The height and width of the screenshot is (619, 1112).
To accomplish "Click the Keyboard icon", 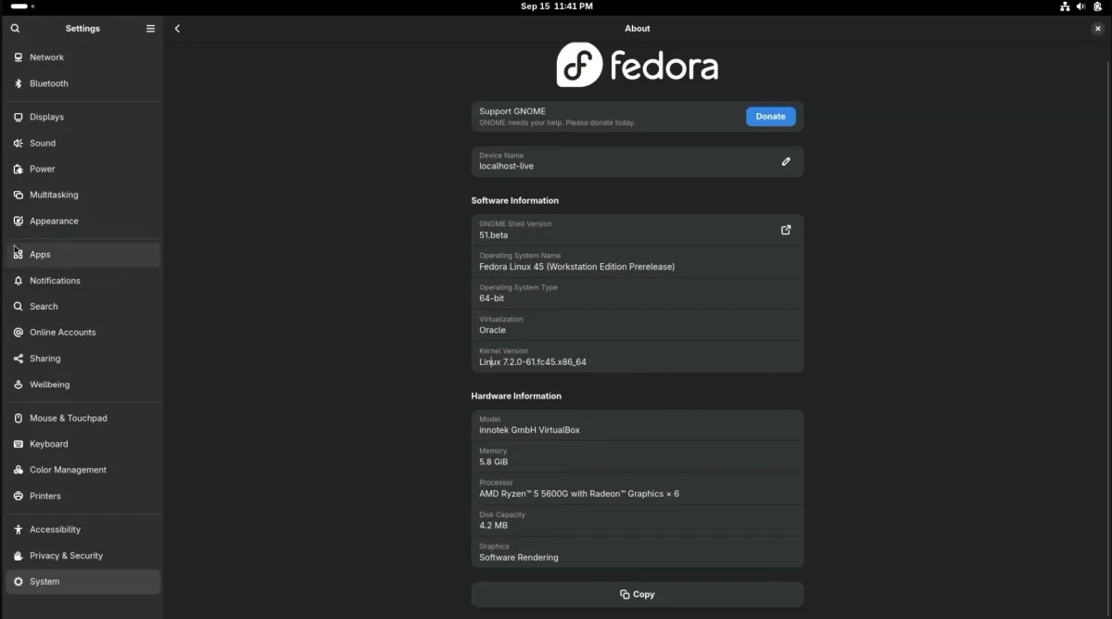I will 19,444.
